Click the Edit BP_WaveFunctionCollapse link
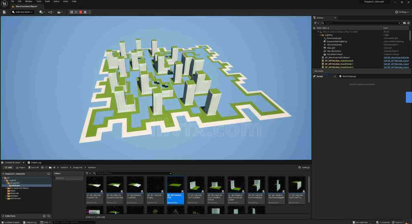The width and height of the screenshot is (412, 224). tap(396, 58)
